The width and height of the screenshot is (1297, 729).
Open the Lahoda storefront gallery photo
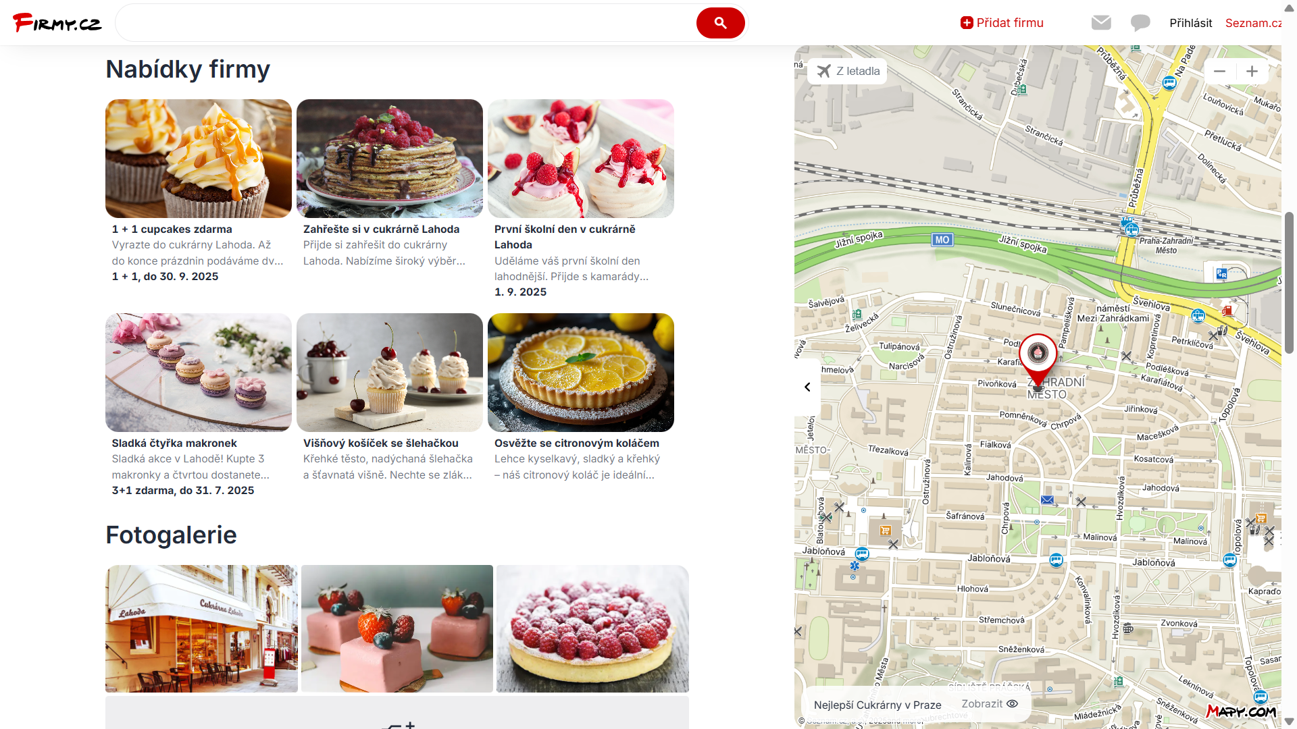point(201,628)
